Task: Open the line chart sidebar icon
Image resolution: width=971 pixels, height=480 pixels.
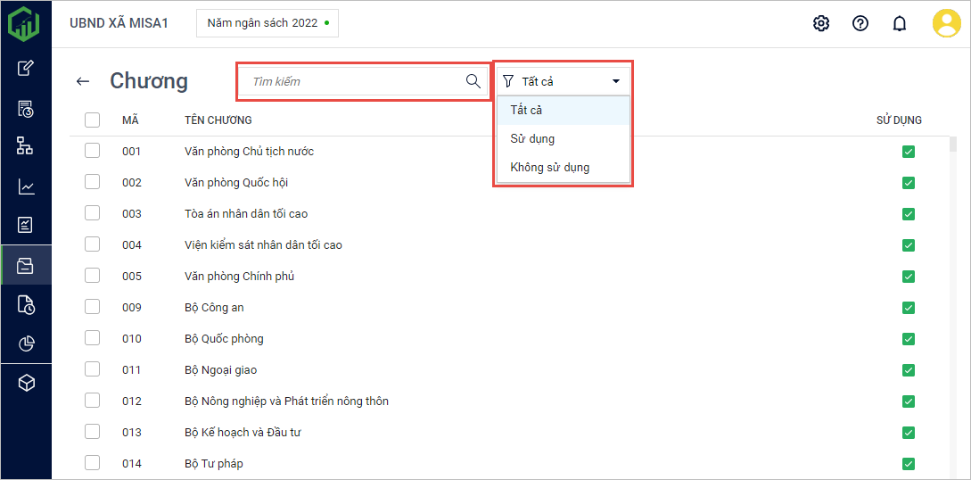Action: (x=26, y=186)
